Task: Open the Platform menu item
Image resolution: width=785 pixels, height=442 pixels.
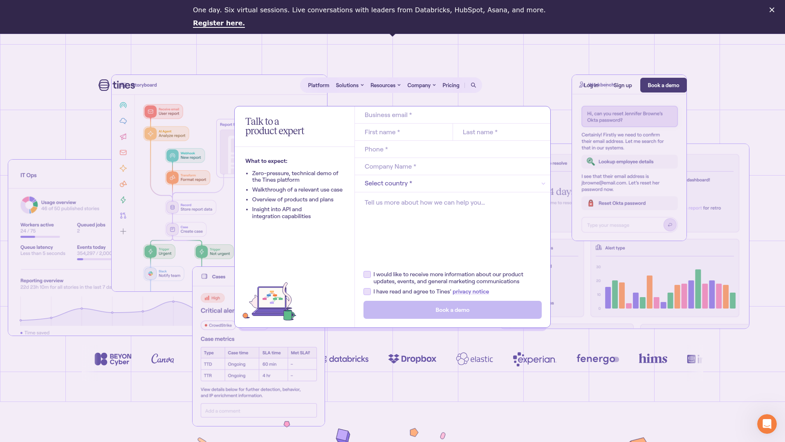Action: pos(318,85)
